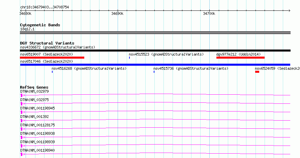This screenshot has width=300, height=158.
Task: Click the right arrow of the ruler
Action: [x=289, y=10]
